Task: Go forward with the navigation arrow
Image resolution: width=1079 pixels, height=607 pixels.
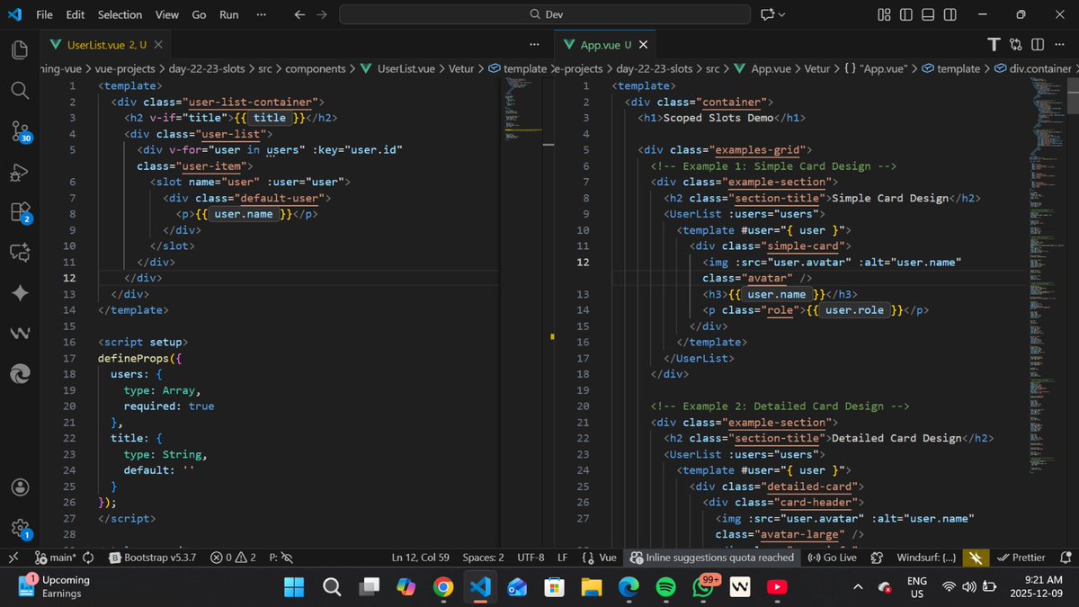Action: 322,14
